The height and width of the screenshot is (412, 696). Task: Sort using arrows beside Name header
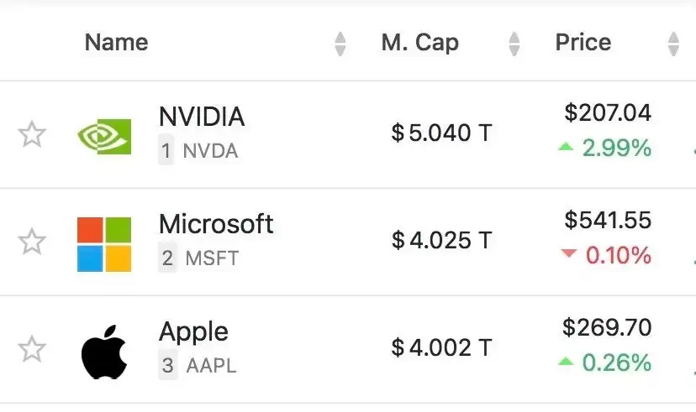click(x=340, y=43)
